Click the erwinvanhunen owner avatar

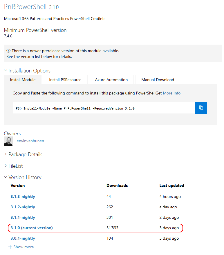pos(9,141)
